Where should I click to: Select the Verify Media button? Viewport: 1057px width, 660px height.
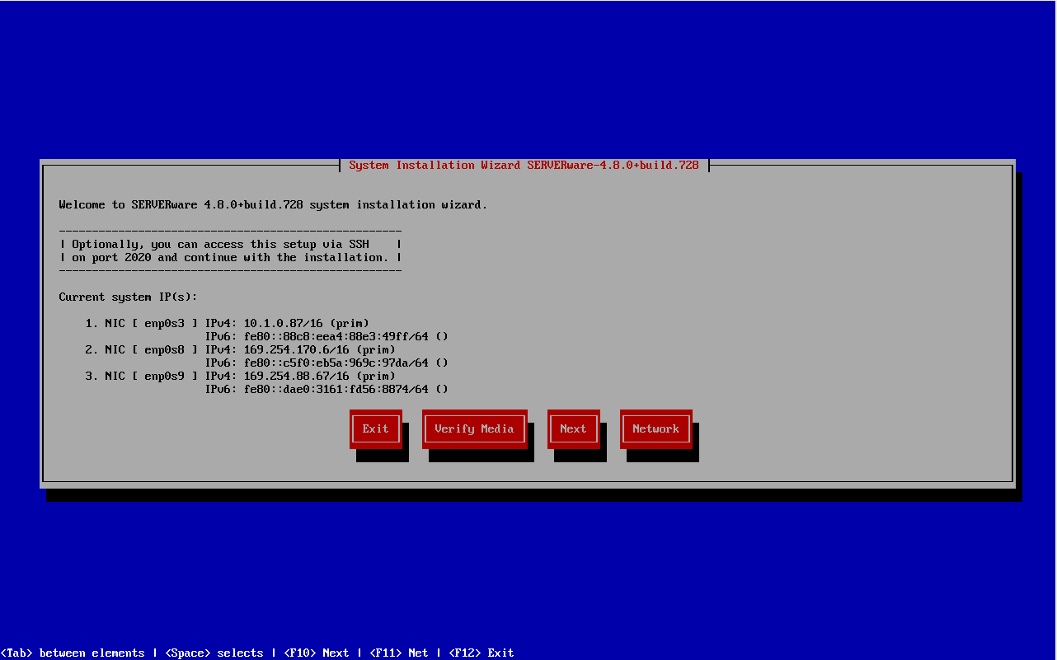click(x=475, y=428)
